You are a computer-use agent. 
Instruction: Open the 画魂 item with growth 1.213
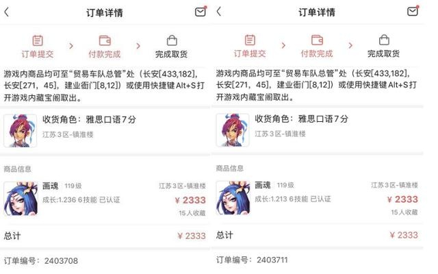point(317,198)
